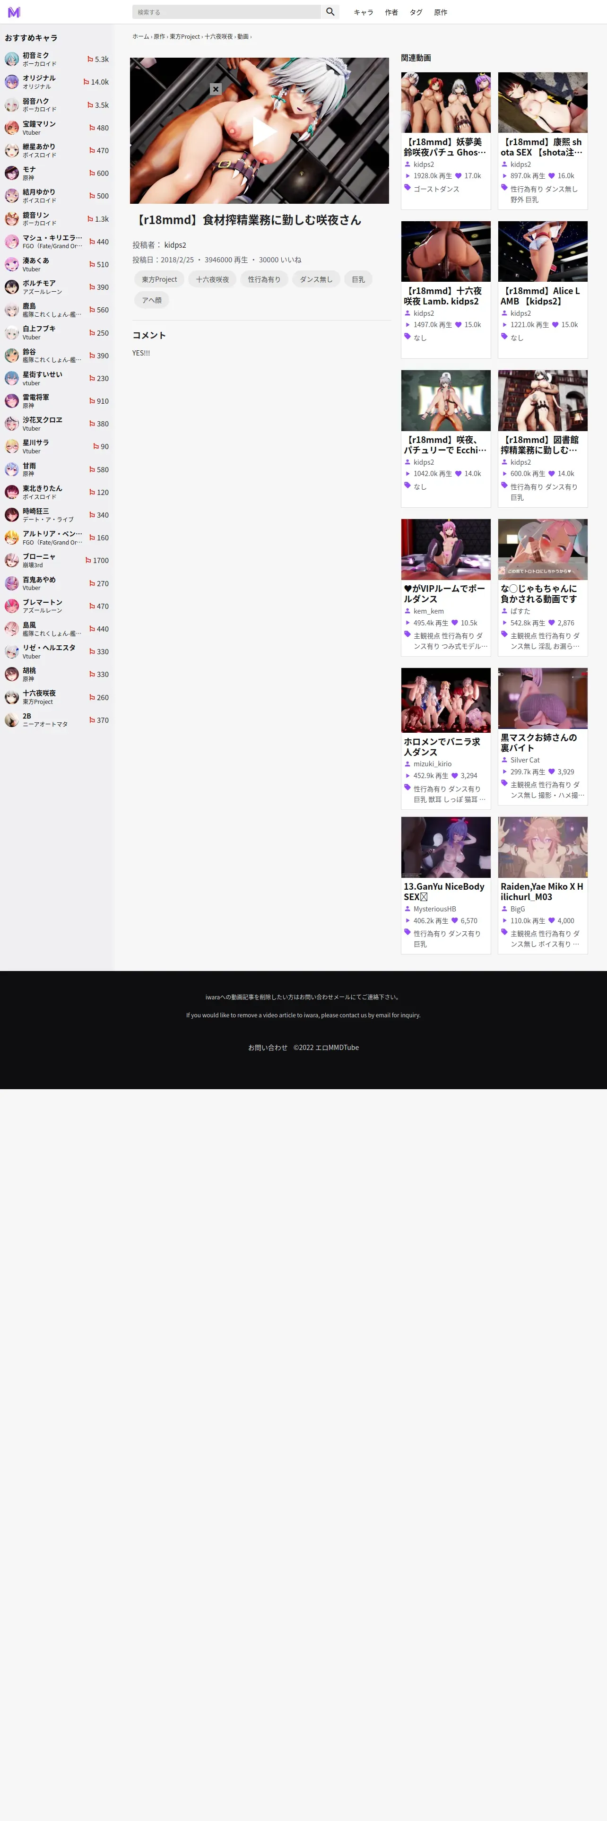Select ブレマートン character name

click(x=43, y=602)
